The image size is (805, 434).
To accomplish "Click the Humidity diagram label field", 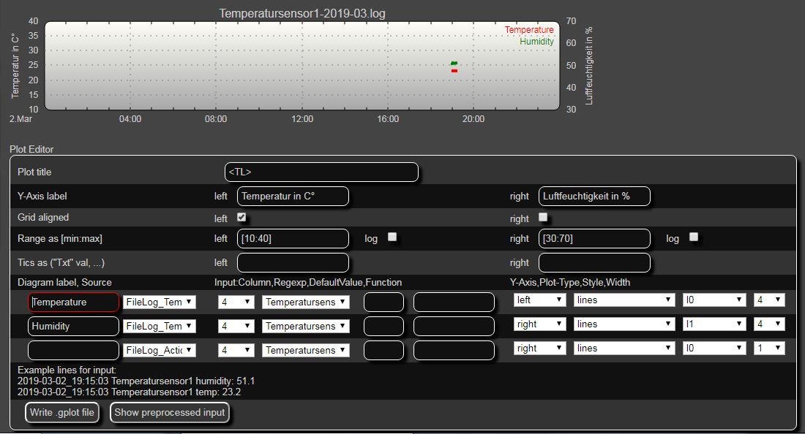I will point(73,326).
